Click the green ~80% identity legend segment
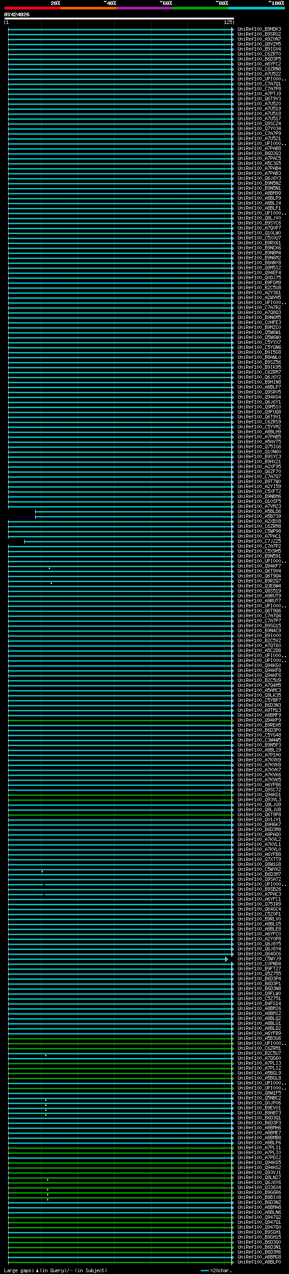The width and height of the screenshot is (289, 1274). click(x=200, y=8)
